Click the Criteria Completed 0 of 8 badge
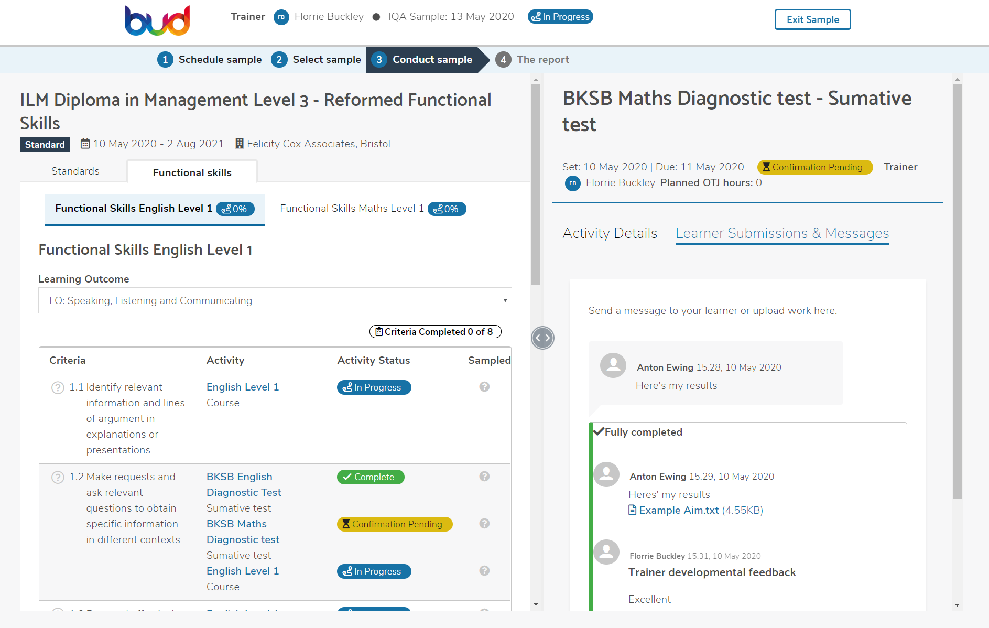Image resolution: width=989 pixels, height=628 pixels. [x=435, y=332]
